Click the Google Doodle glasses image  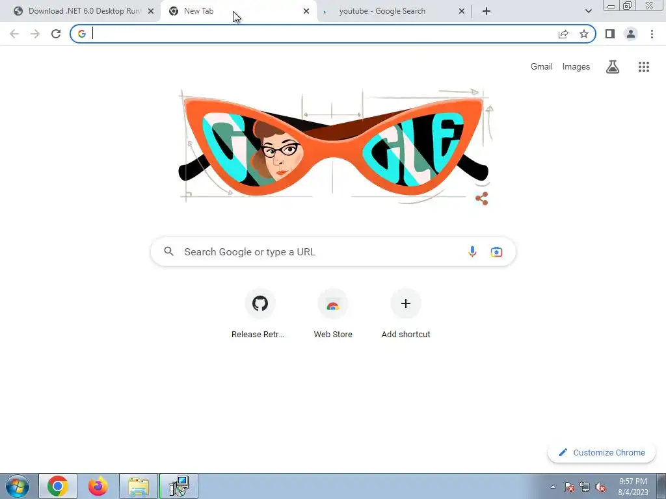pyautogui.click(x=333, y=146)
